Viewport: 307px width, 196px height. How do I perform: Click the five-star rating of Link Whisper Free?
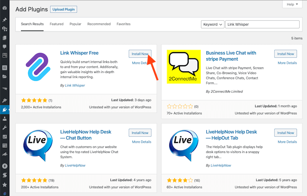(x=34, y=100)
